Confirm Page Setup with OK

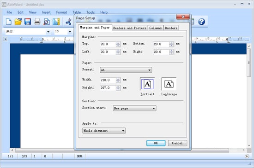[x=156, y=143]
